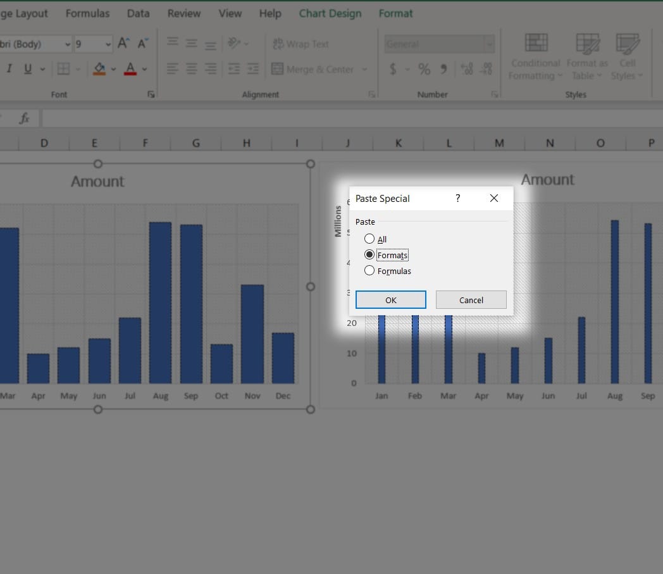The width and height of the screenshot is (663, 574).
Task: Click the Comma Style icon
Action: click(x=443, y=69)
